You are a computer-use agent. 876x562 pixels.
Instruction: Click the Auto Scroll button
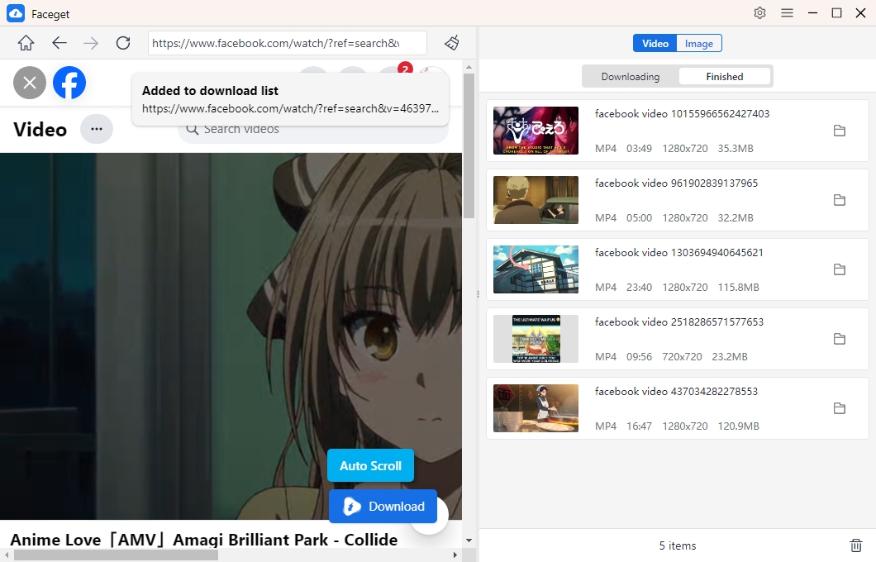tap(370, 465)
